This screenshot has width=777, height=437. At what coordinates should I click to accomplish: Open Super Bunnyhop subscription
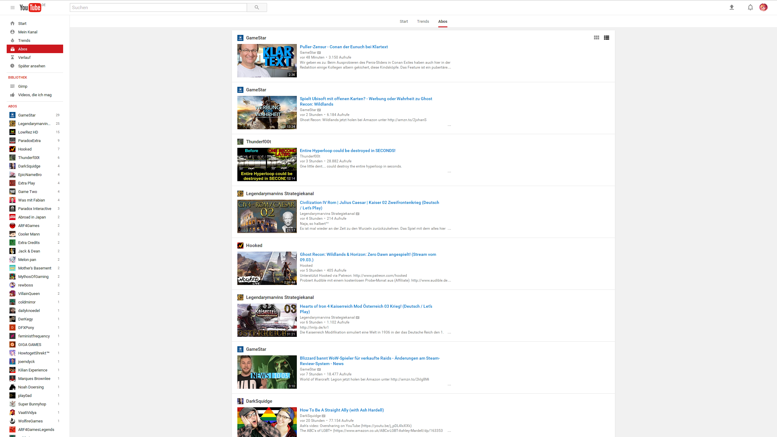35,404
